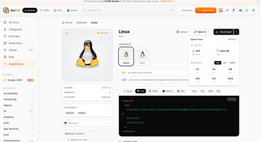261x142 pixels.
Task: Open the Analytics category in sidebar
Action: [18, 117]
